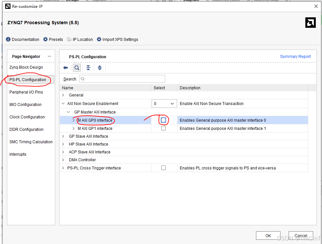Select the DMA Controller text

pos(82,160)
